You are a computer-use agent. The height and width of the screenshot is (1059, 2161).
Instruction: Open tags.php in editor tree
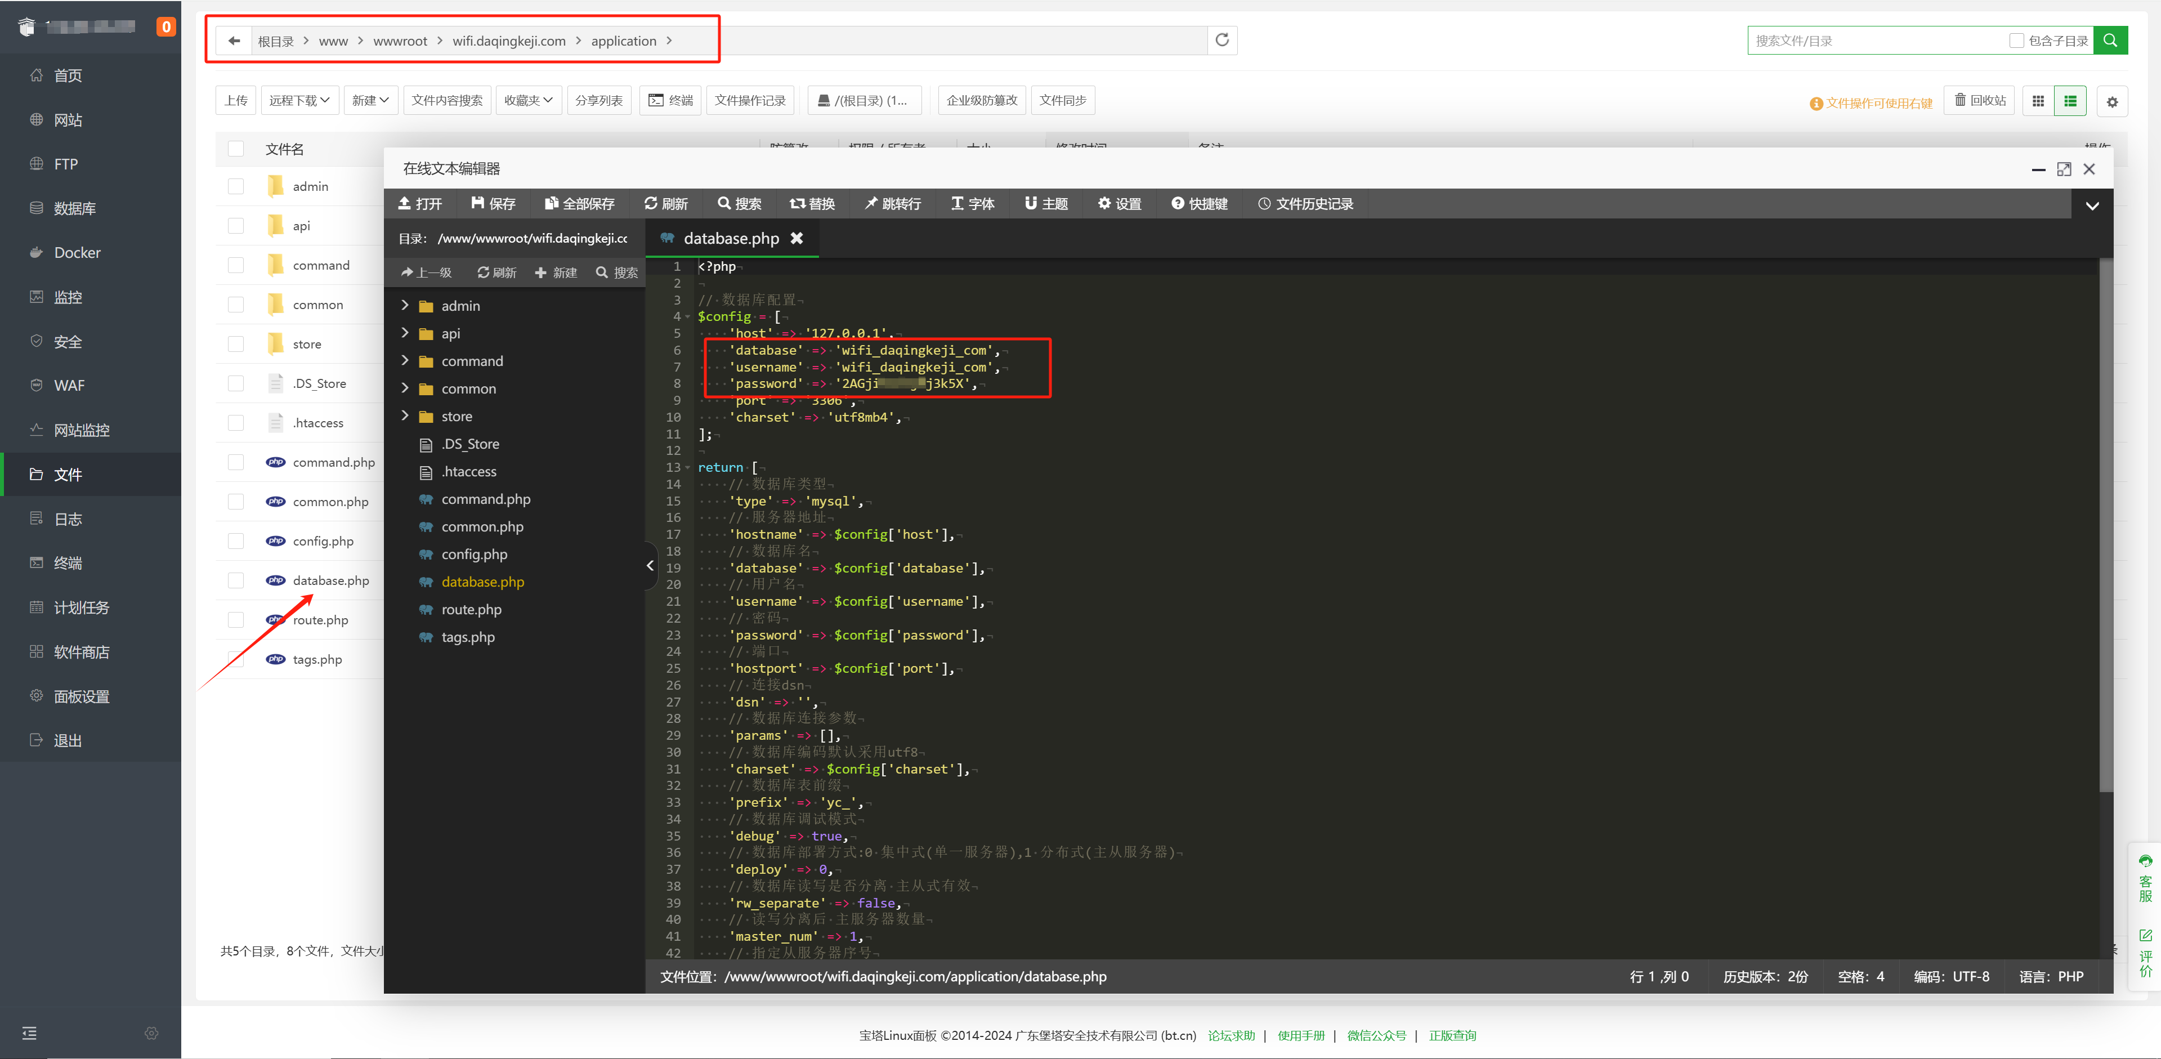468,637
